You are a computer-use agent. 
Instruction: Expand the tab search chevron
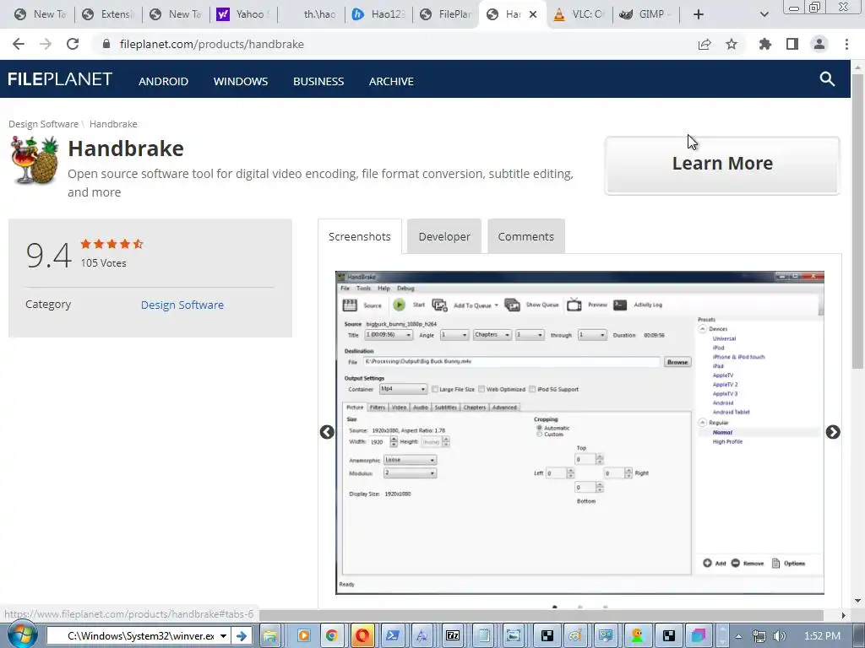click(764, 14)
